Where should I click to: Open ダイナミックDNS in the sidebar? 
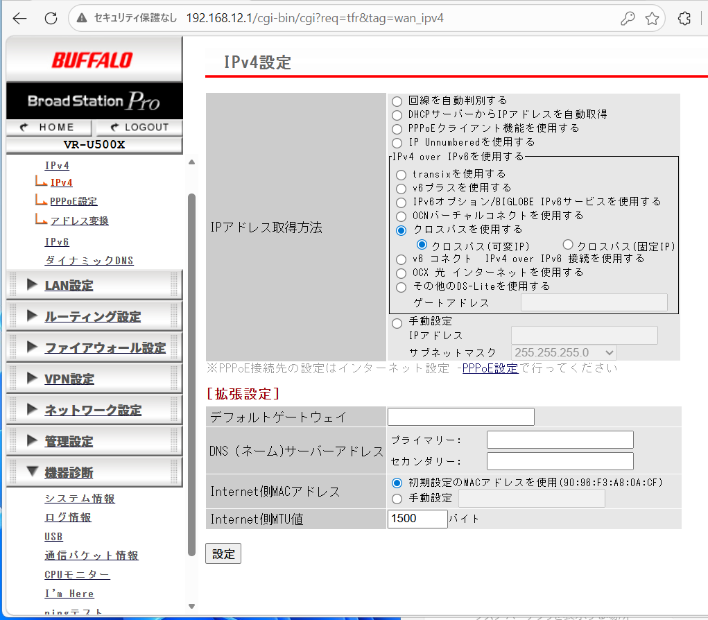(89, 261)
